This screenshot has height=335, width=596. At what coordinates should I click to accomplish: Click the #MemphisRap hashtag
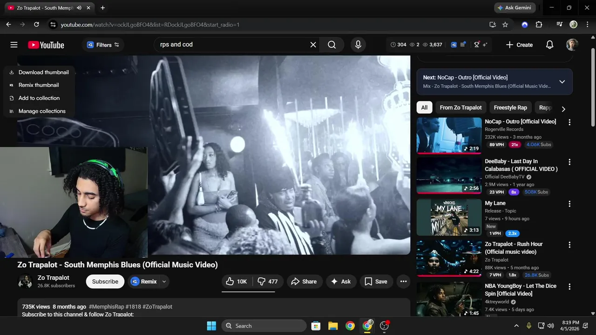(106, 307)
